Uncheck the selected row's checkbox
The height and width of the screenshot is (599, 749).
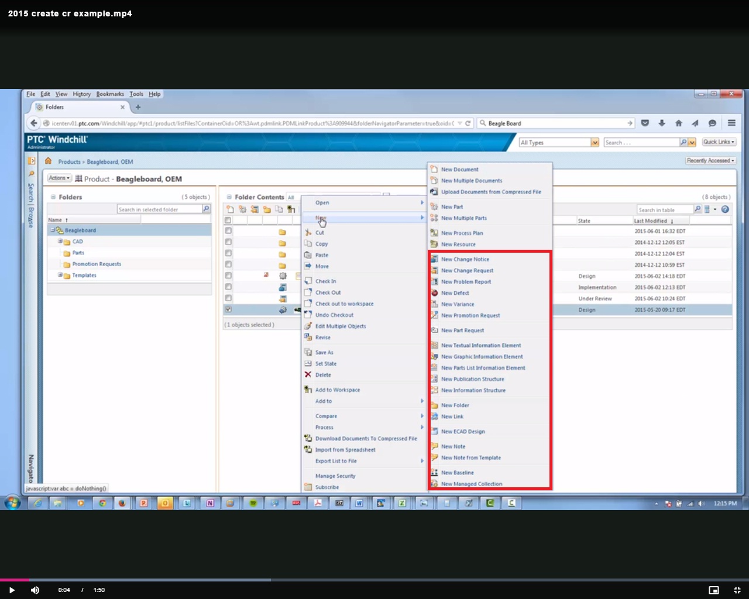point(228,309)
